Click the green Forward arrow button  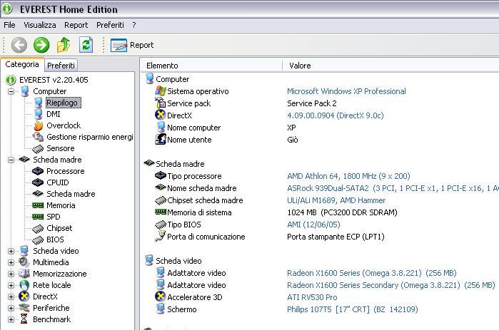point(41,45)
